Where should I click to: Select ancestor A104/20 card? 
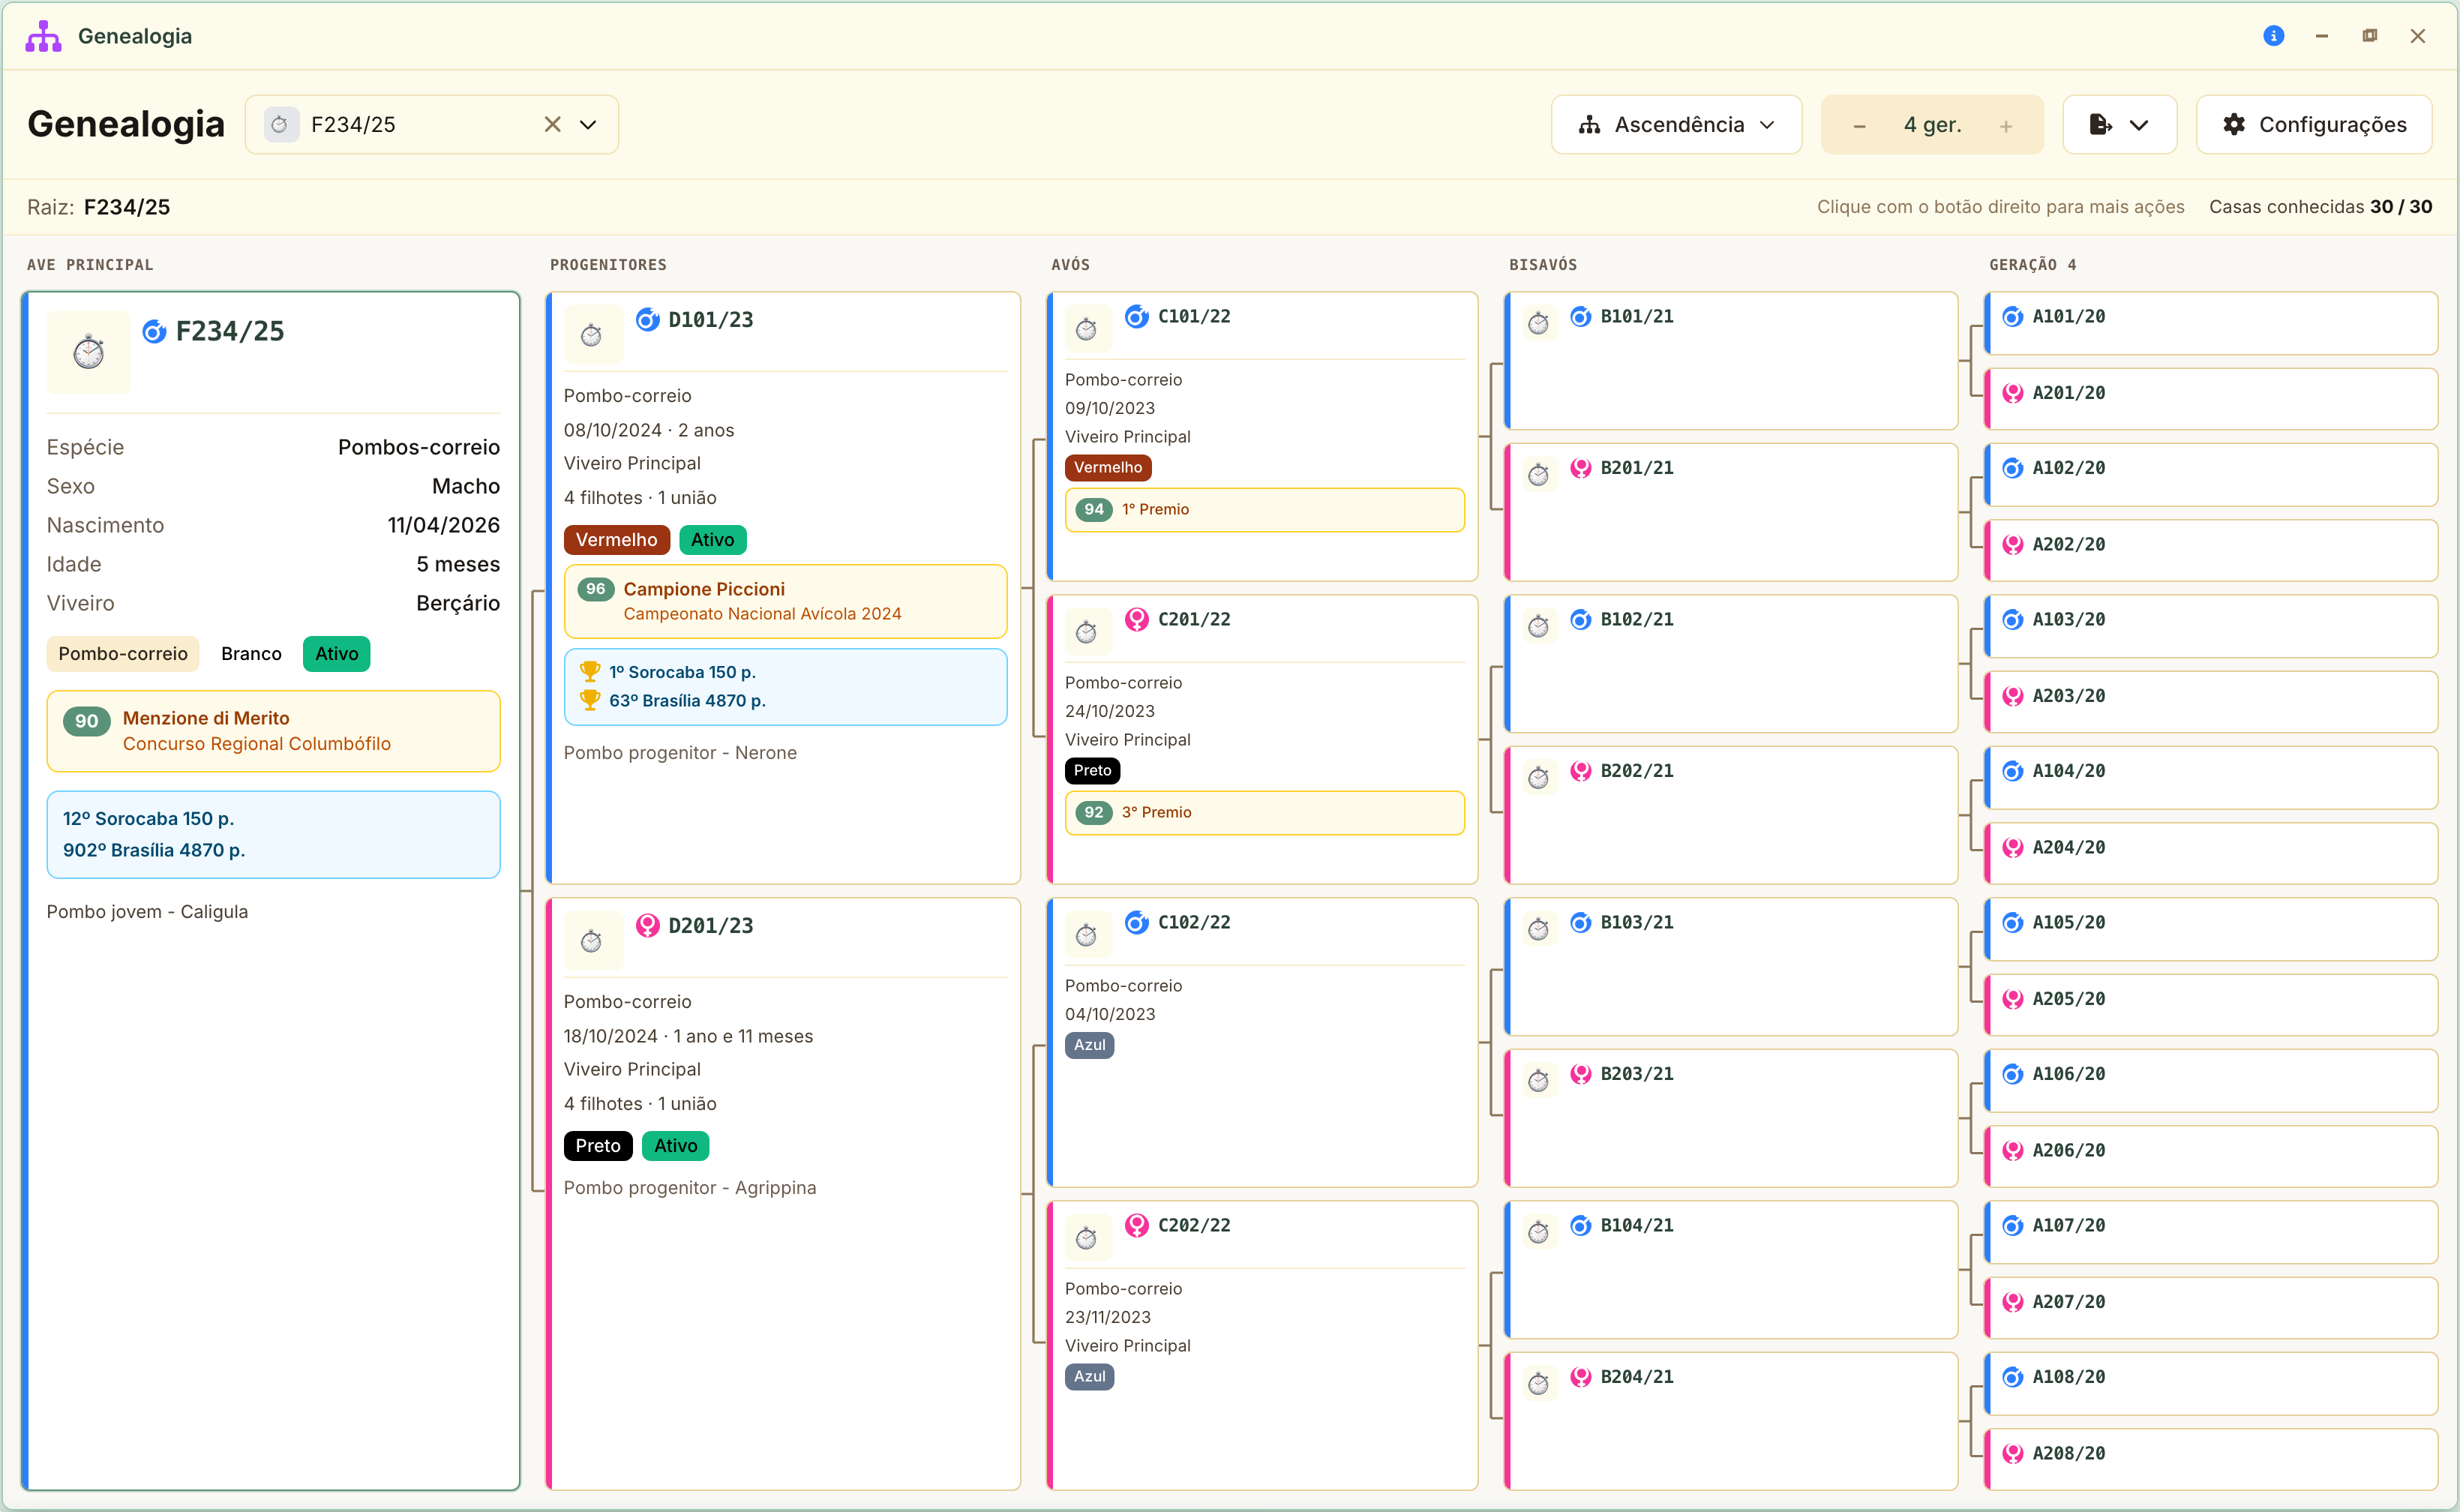[x=2211, y=778]
